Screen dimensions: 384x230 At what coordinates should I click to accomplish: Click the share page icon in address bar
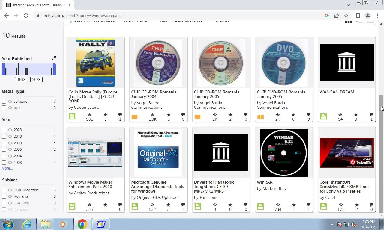tap(337, 16)
